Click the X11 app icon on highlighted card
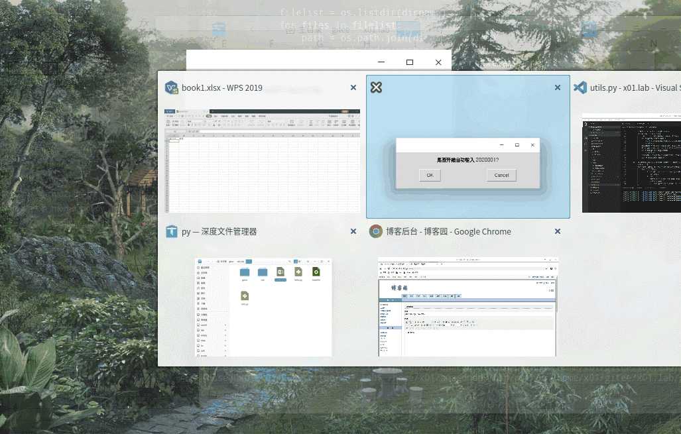 click(376, 87)
